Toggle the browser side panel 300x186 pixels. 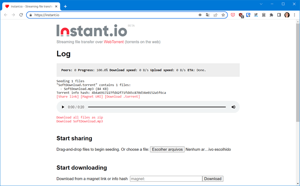tap(279, 15)
